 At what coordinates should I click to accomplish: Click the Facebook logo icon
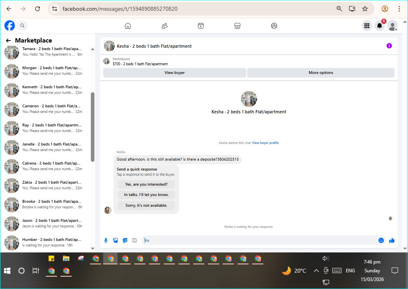click(x=10, y=26)
